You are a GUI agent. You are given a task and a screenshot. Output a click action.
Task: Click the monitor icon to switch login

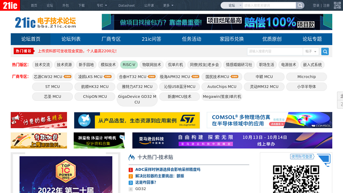point(324,159)
